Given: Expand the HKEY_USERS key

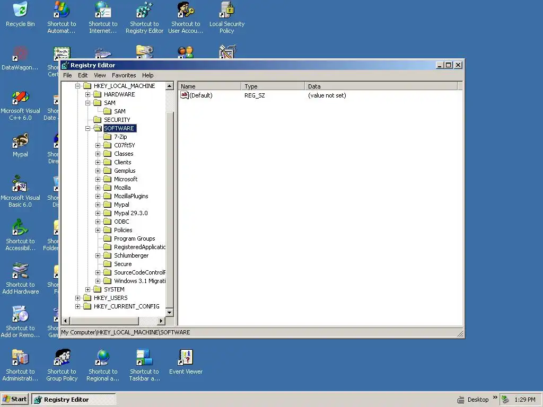Looking at the screenshot, I should tap(77, 298).
